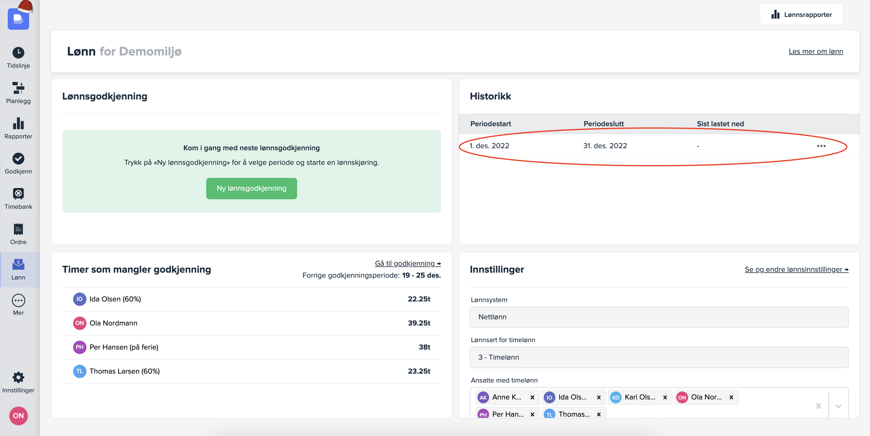This screenshot has height=436, width=870.
Task: Open Innstillinger gear icon in sidebar
Action: tap(18, 377)
